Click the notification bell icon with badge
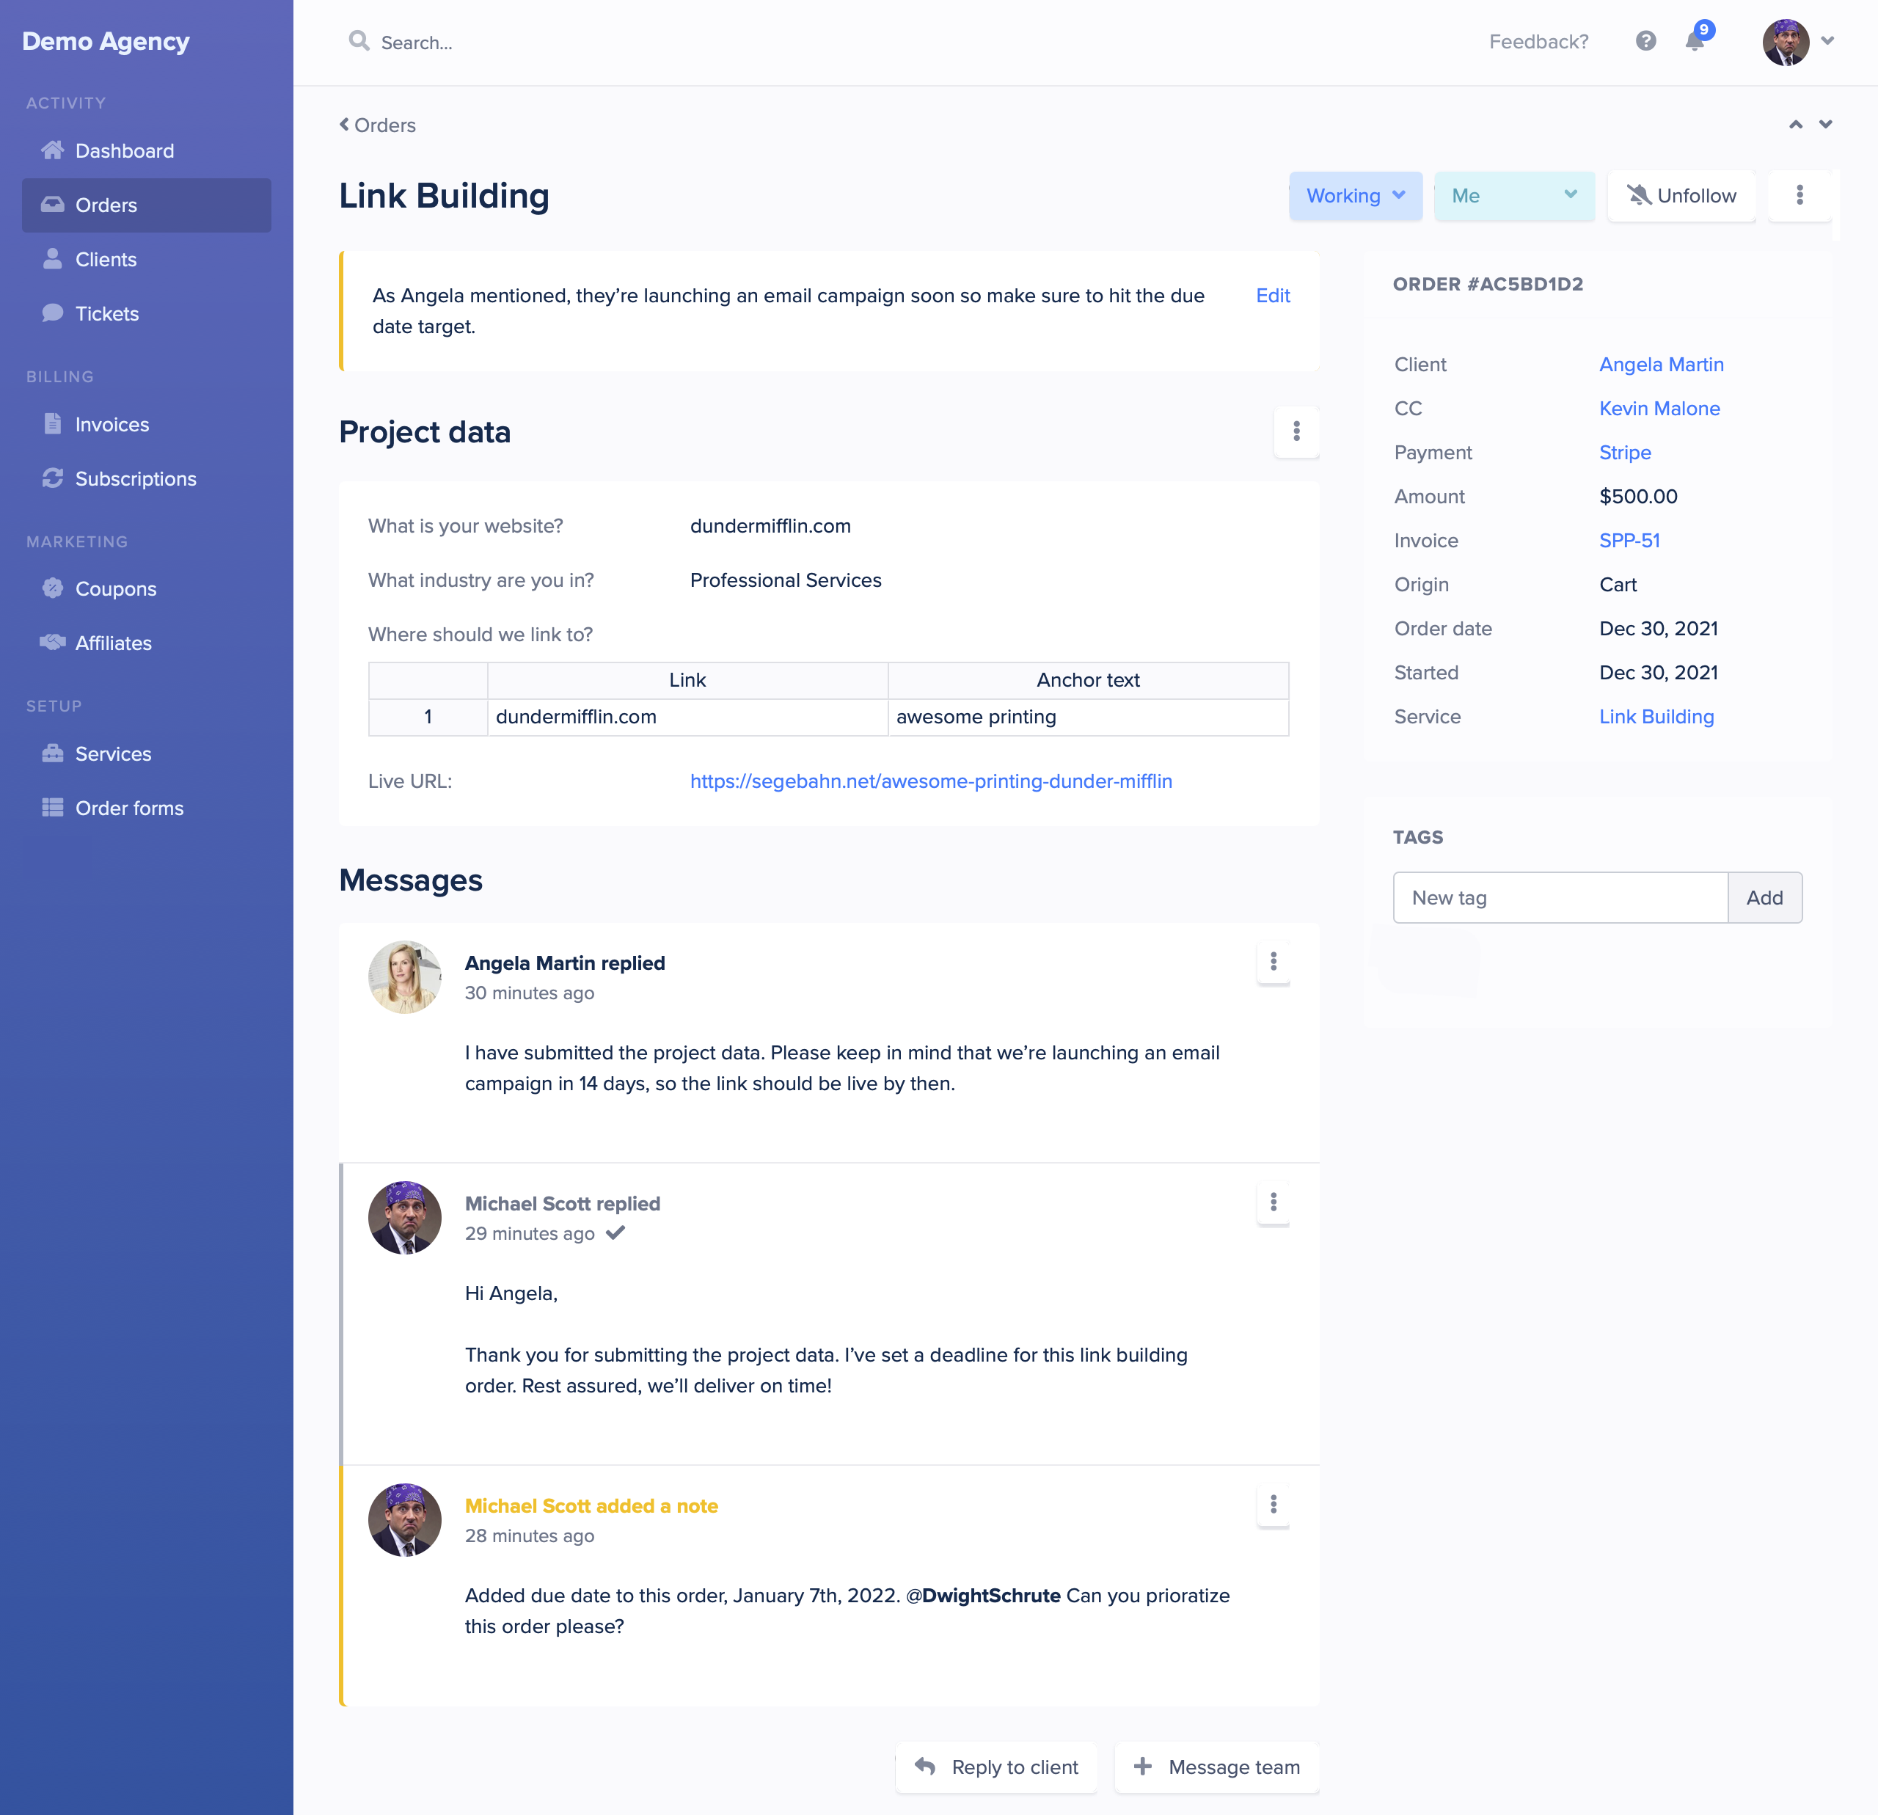1878x1815 pixels. [1698, 42]
